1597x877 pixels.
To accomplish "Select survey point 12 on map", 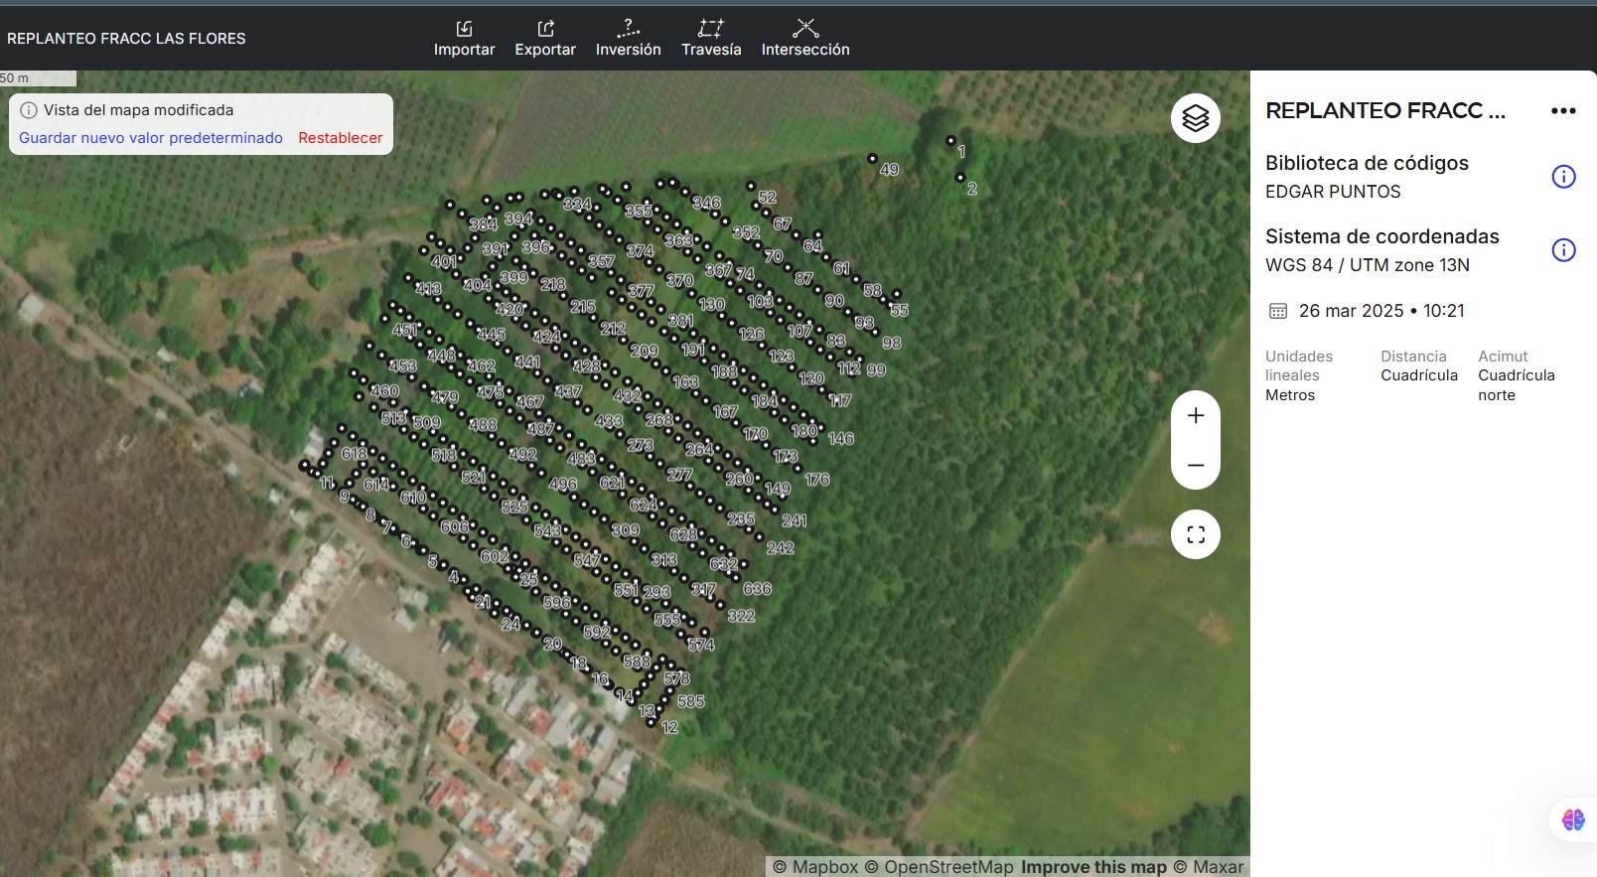I will pos(653,723).
